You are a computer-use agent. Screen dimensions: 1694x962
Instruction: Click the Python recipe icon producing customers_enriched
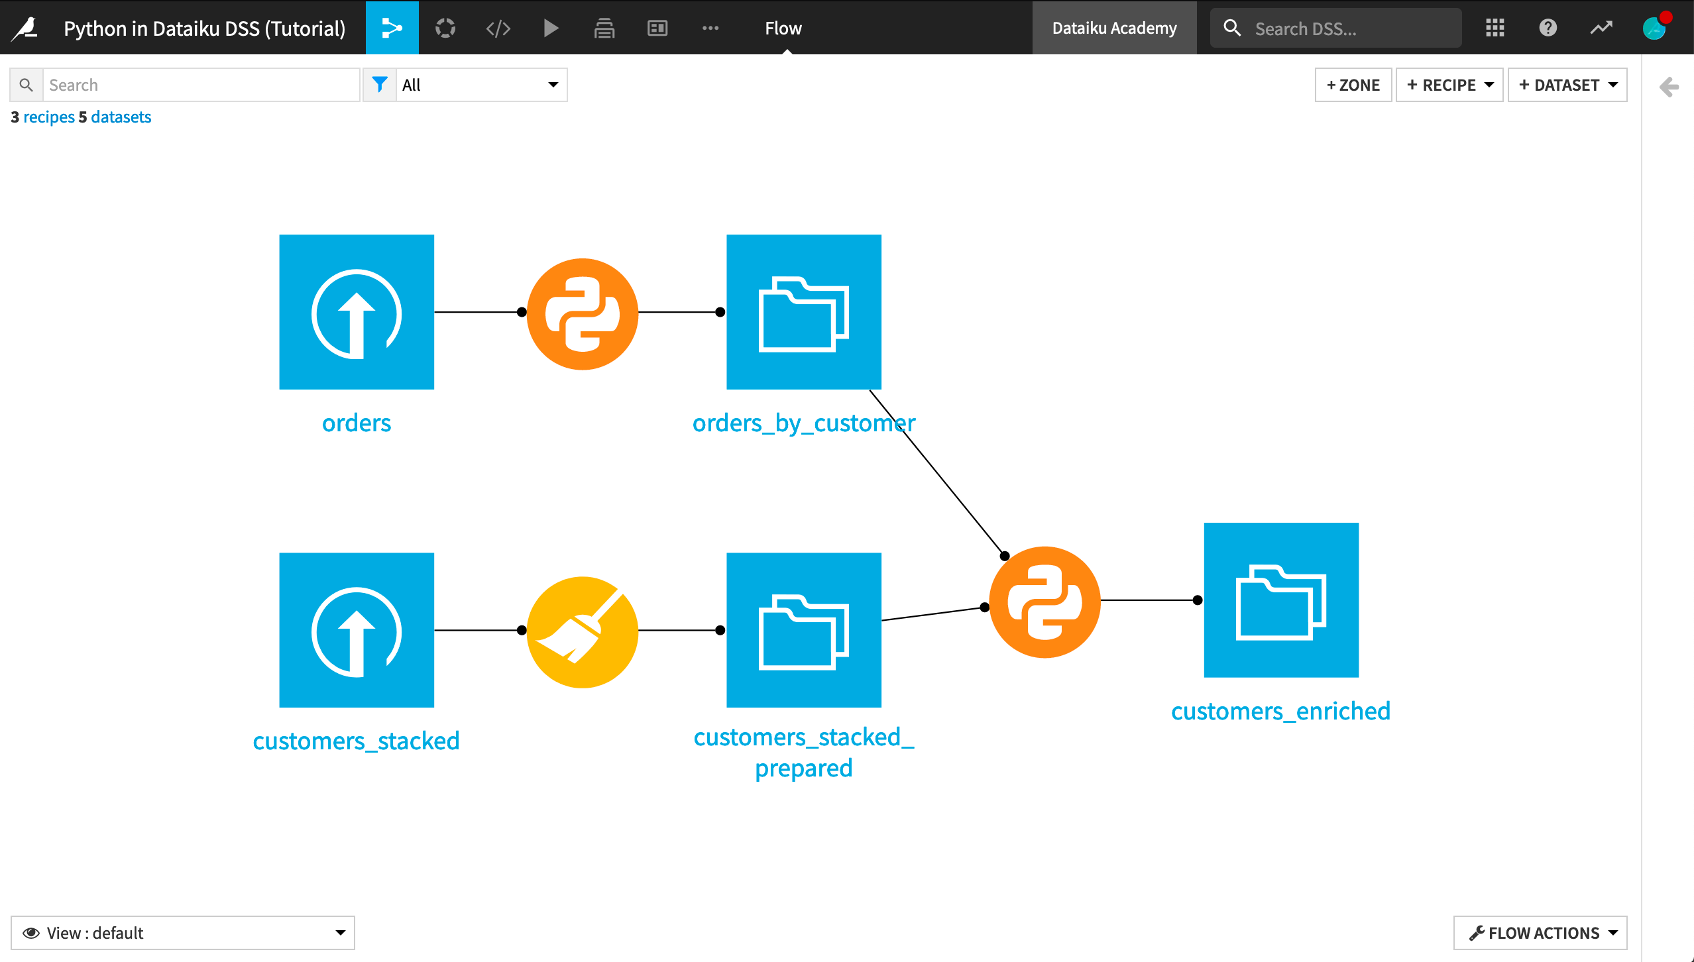(1043, 602)
